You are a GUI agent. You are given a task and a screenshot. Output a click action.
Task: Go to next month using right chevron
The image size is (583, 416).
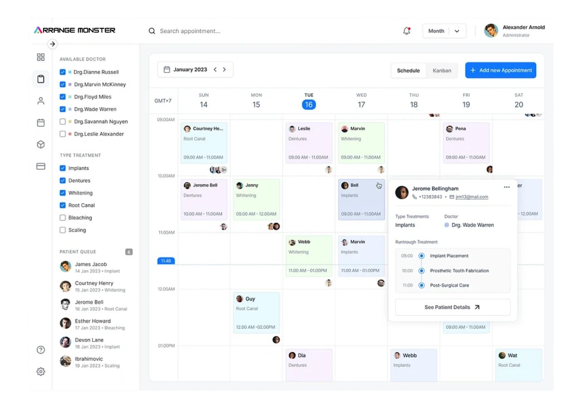224,69
